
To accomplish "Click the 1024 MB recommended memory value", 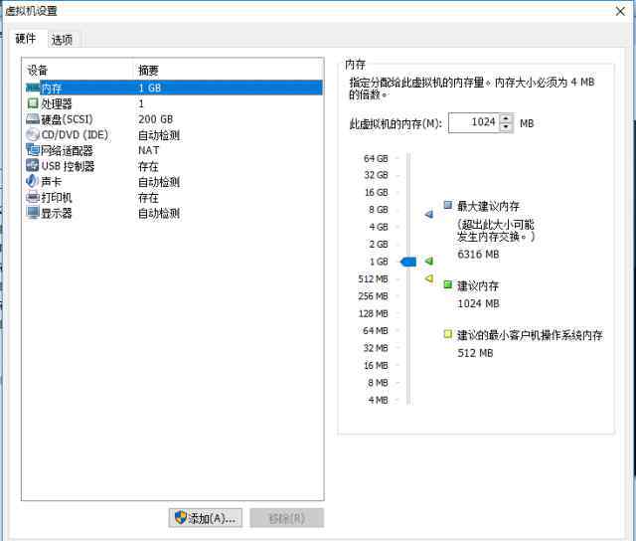I will (x=478, y=303).
